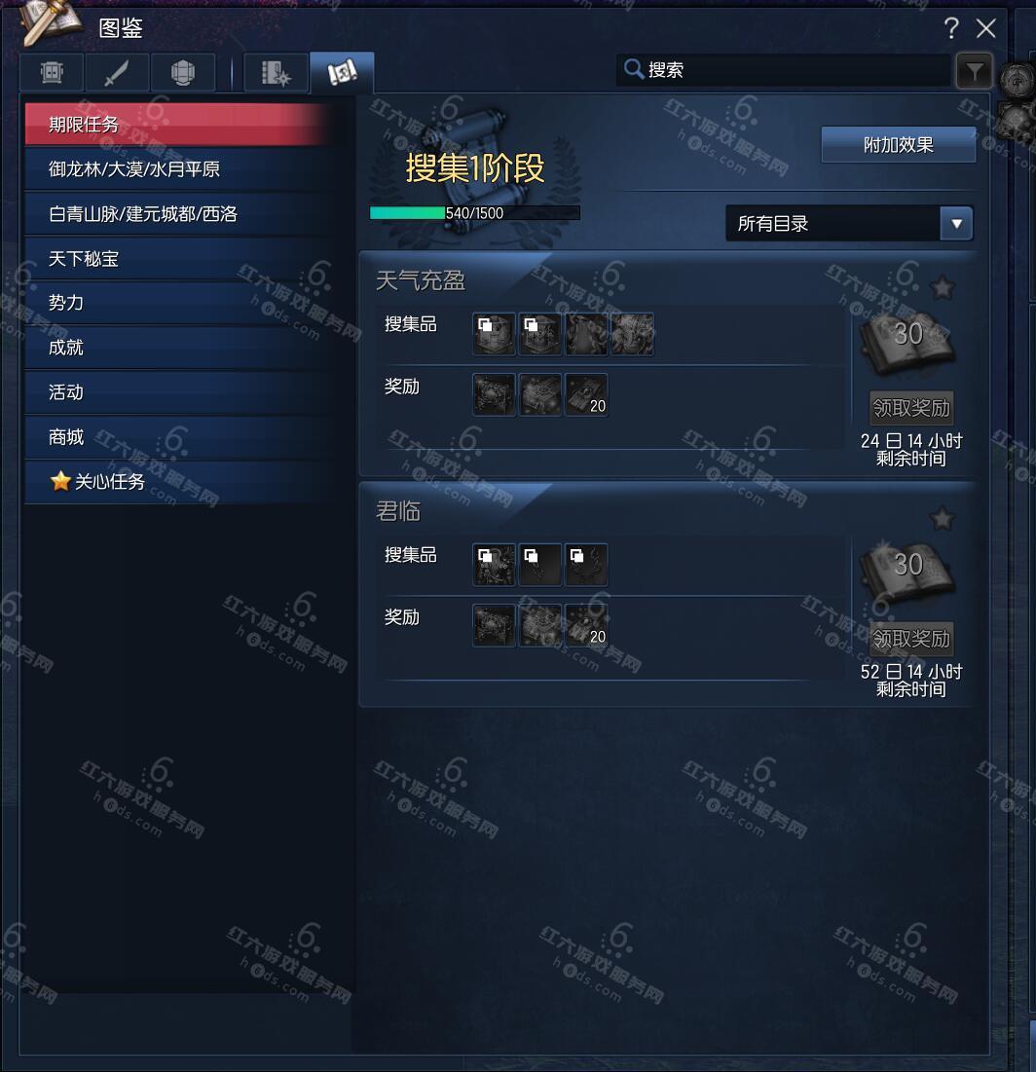Focus the 搜索 search field
This screenshot has width=1036, height=1072.
click(x=784, y=70)
